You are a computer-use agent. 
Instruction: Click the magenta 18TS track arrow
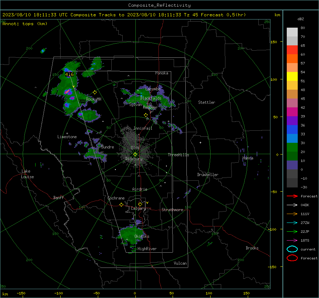pyautogui.click(x=292, y=241)
